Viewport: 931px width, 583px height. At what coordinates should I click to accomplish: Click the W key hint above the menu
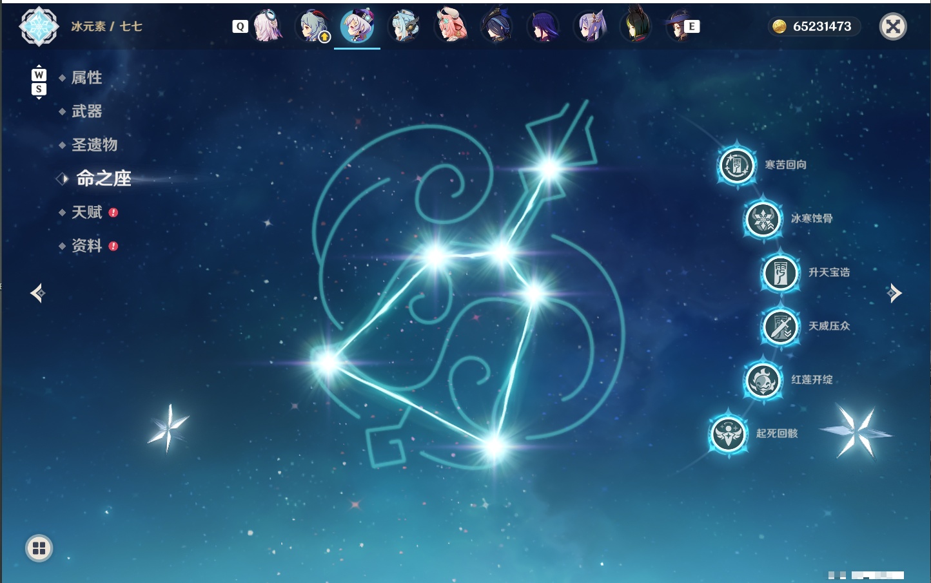coord(39,75)
